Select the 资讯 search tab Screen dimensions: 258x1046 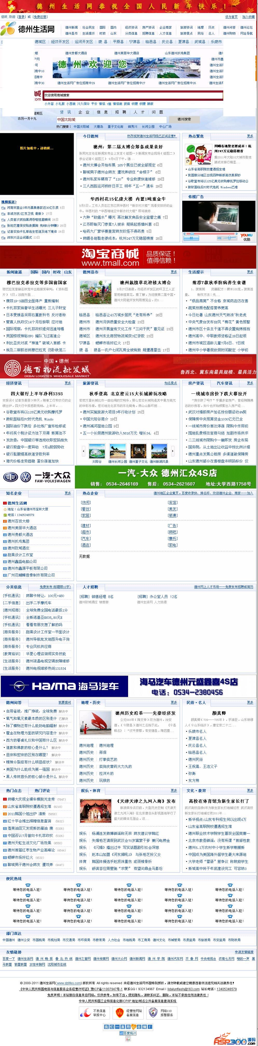pyautogui.click(x=65, y=112)
